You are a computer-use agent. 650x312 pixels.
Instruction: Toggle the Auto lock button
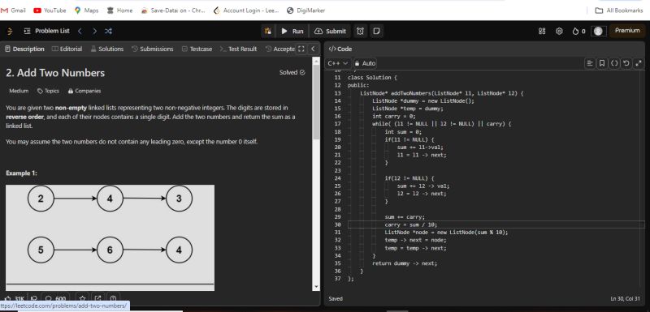365,63
